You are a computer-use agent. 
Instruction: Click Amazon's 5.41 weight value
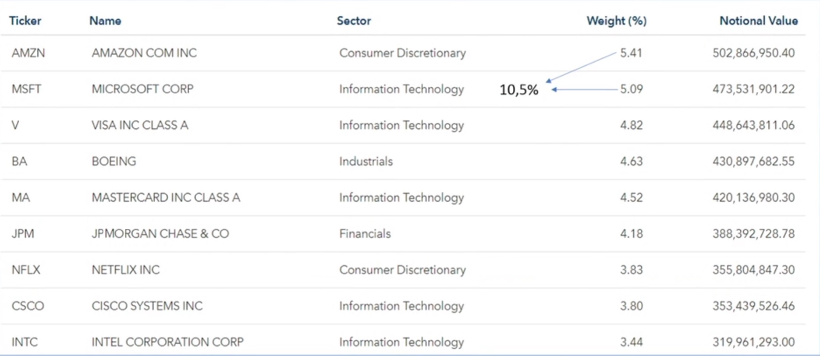631,53
